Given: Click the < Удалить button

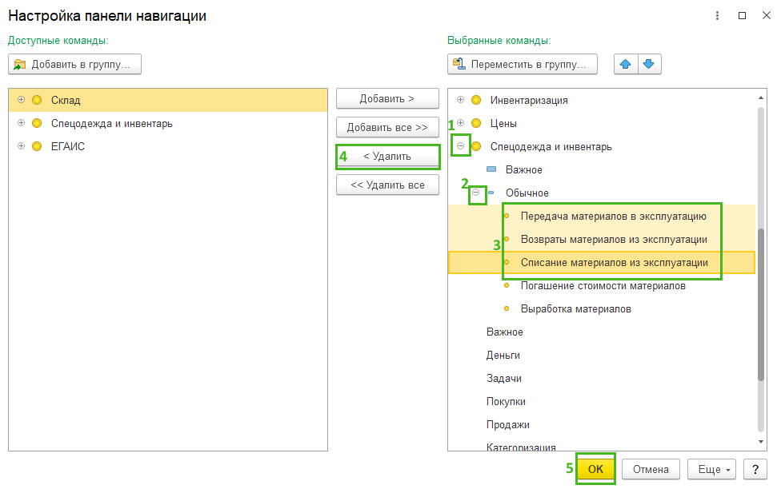Looking at the screenshot, I should [387, 156].
